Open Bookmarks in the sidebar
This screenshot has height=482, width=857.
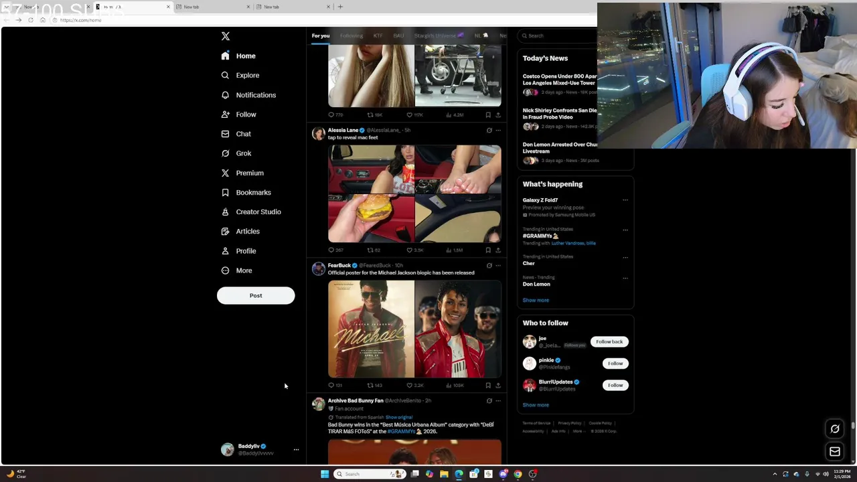click(x=246, y=192)
